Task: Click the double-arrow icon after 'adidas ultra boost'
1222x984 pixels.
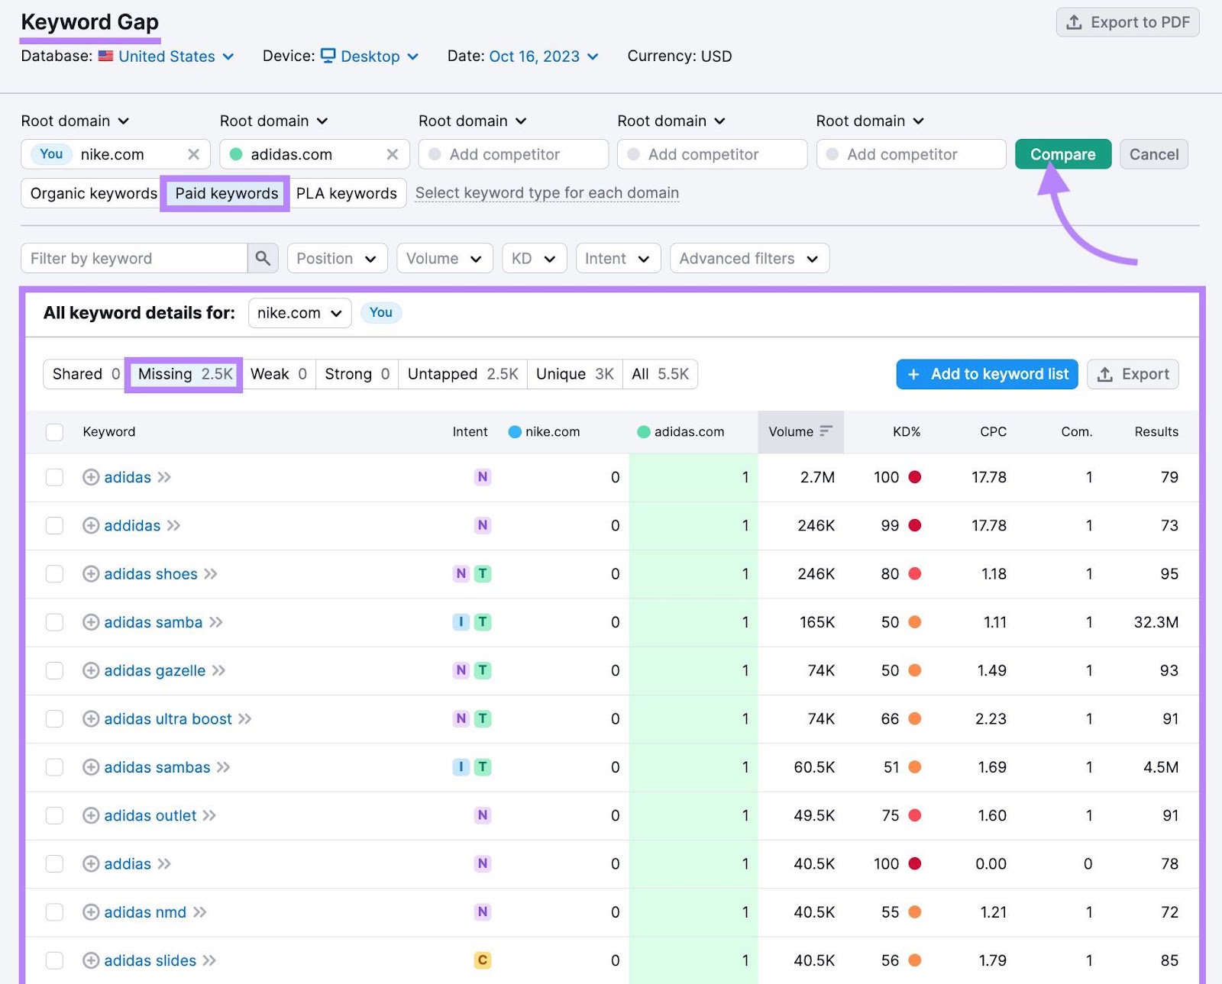Action: (x=244, y=718)
